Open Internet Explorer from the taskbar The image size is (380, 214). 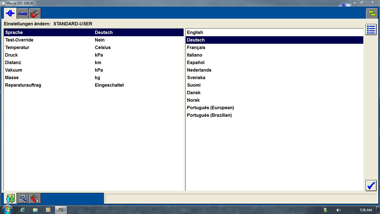pos(23,210)
